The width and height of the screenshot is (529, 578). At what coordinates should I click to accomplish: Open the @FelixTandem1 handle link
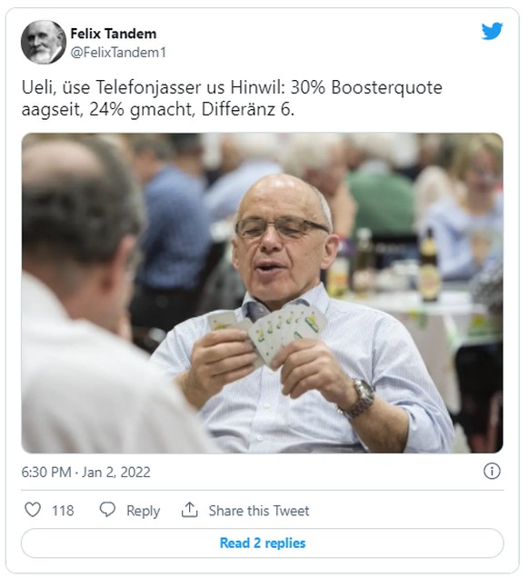[x=118, y=53]
